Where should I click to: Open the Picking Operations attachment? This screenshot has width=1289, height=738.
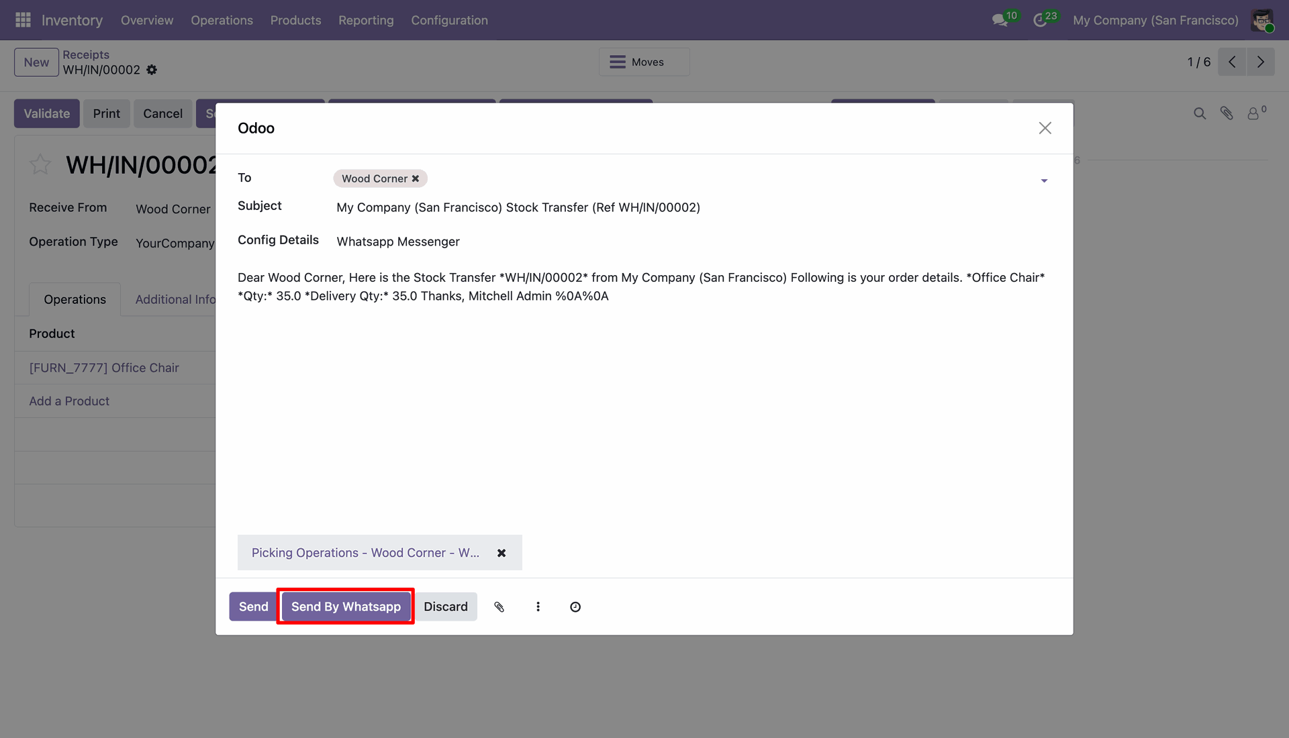pyautogui.click(x=365, y=553)
